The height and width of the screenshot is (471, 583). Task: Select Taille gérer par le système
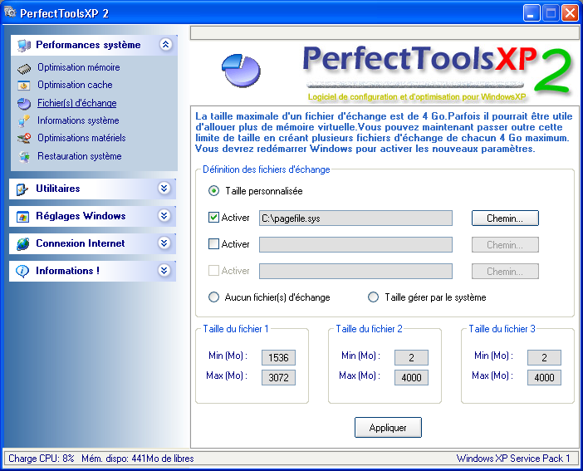[x=373, y=297]
